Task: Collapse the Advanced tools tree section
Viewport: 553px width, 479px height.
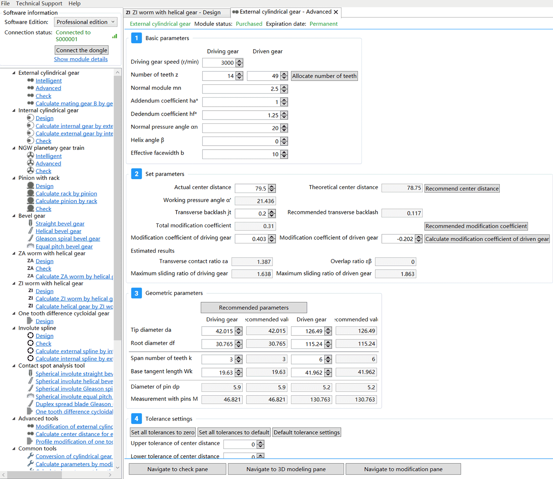Action: (14, 419)
